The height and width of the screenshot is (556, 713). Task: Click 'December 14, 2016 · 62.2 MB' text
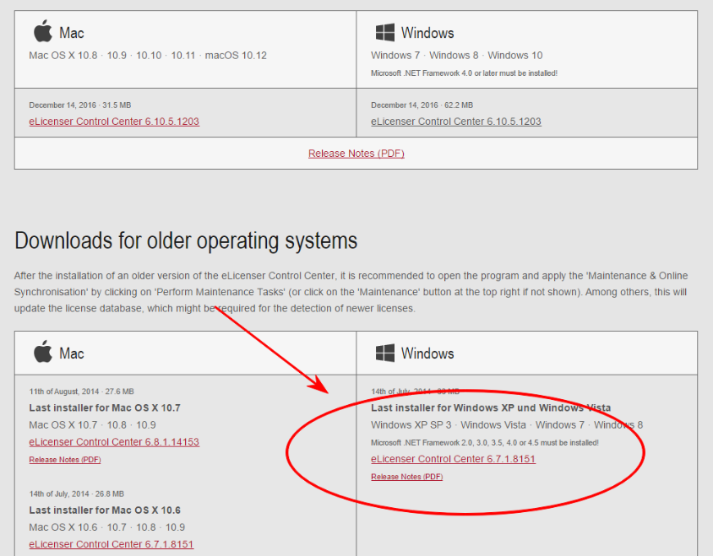pos(422,105)
